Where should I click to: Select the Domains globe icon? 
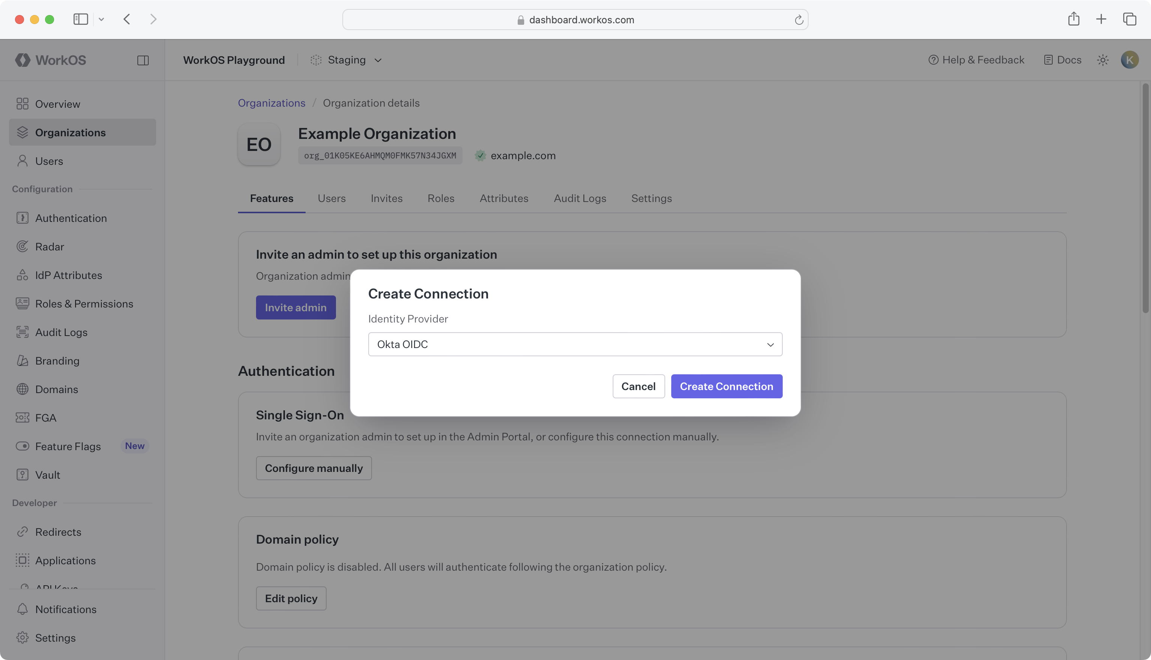coord(23,389)
